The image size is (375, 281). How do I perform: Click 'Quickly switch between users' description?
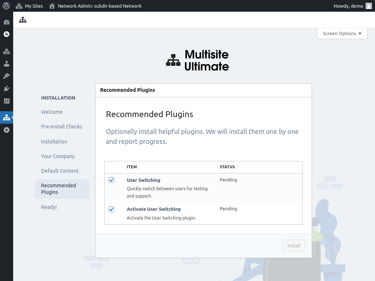point(167,192)
